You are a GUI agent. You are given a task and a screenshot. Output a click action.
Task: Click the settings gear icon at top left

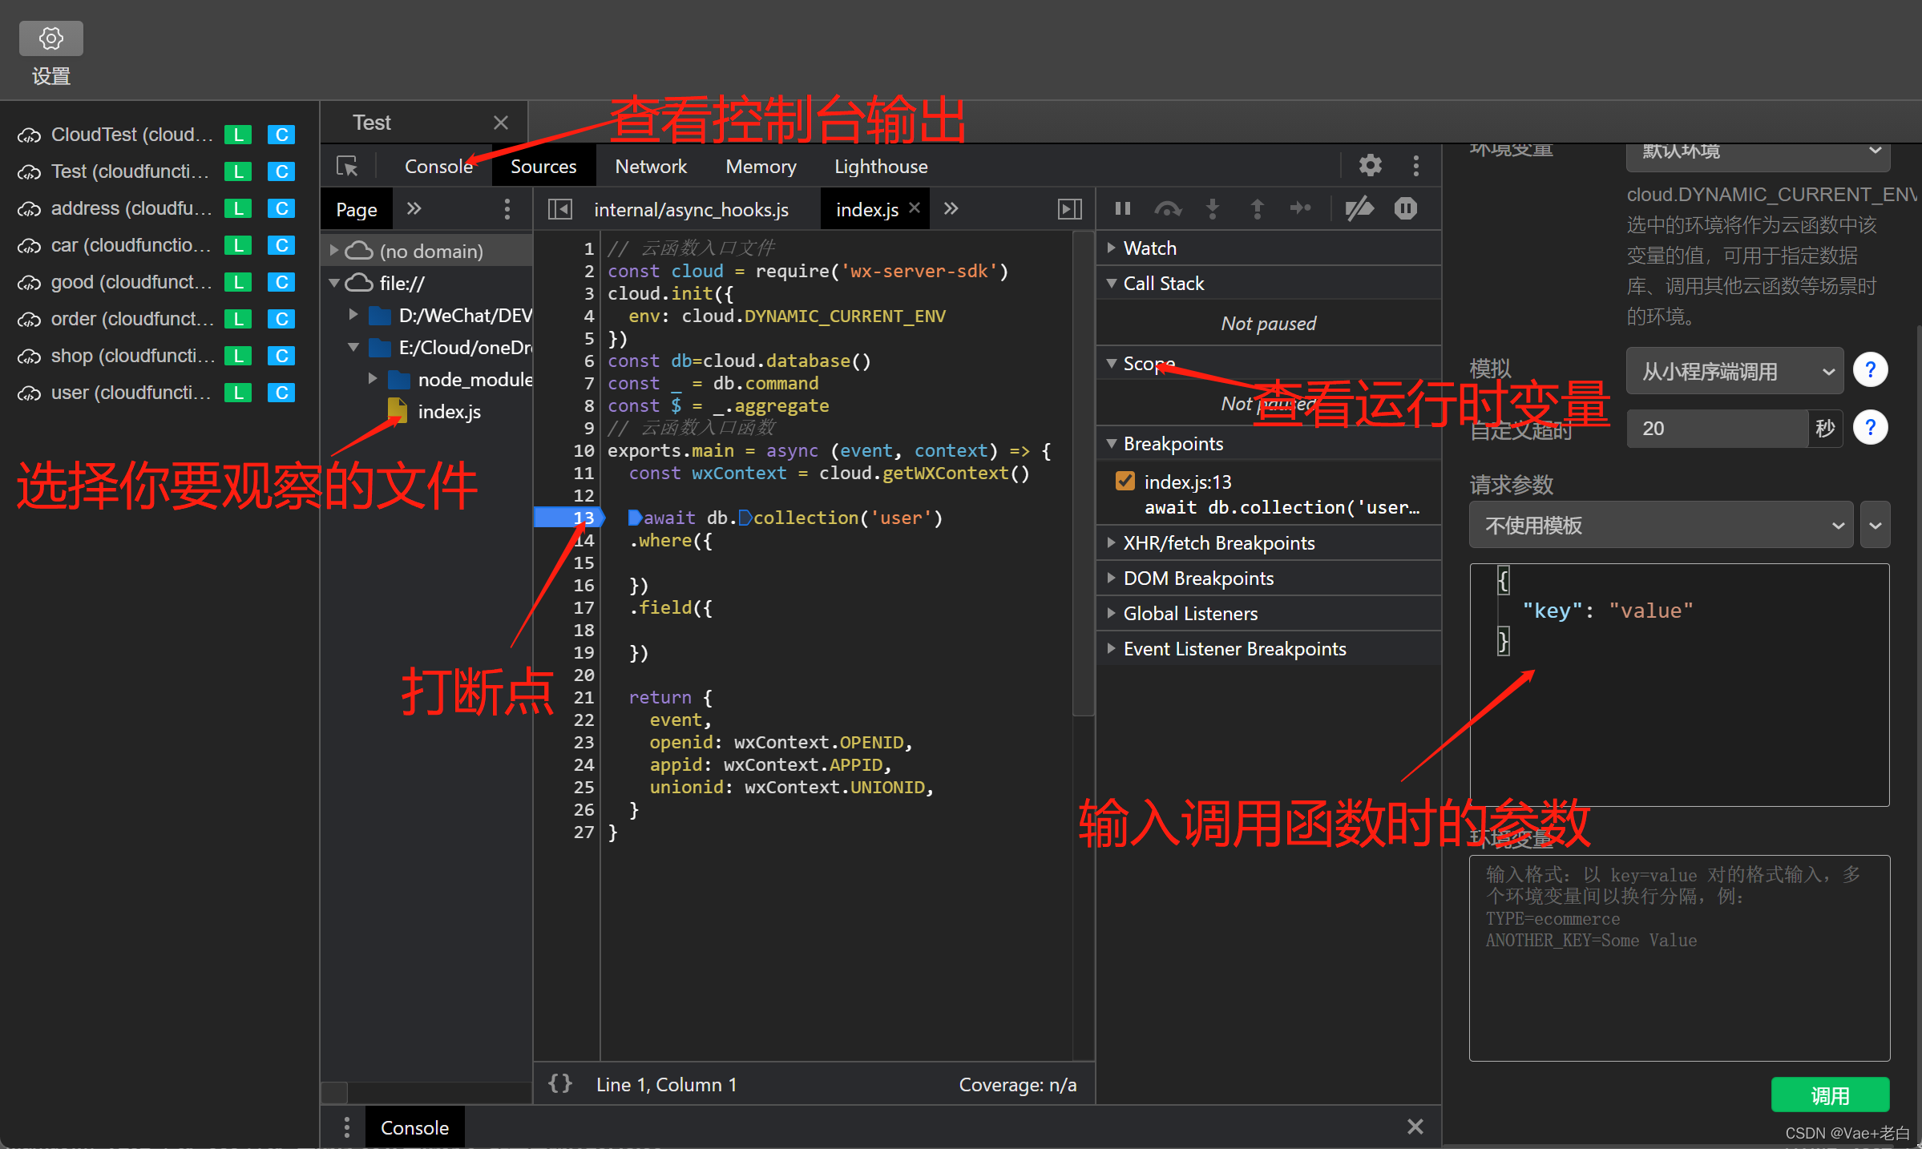[50, 38]
